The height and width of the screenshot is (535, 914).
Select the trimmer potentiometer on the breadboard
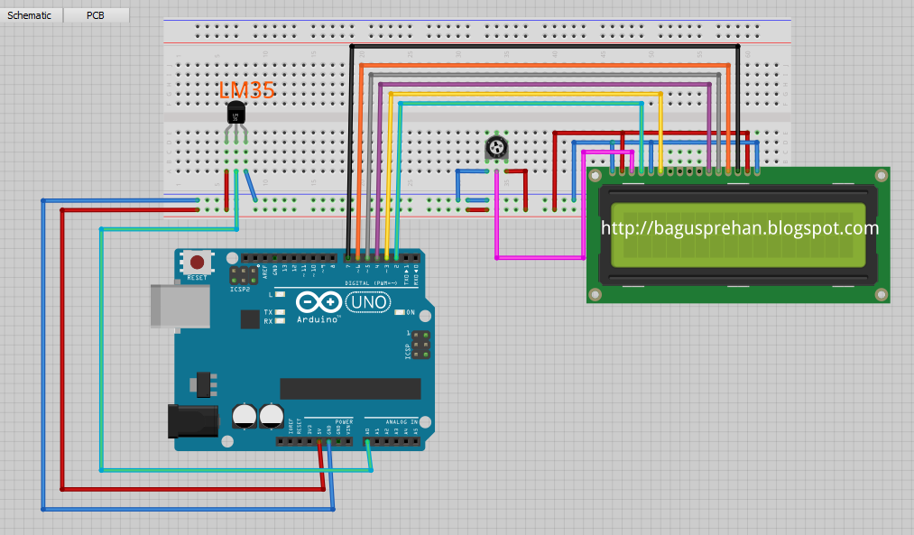(496, 147)
